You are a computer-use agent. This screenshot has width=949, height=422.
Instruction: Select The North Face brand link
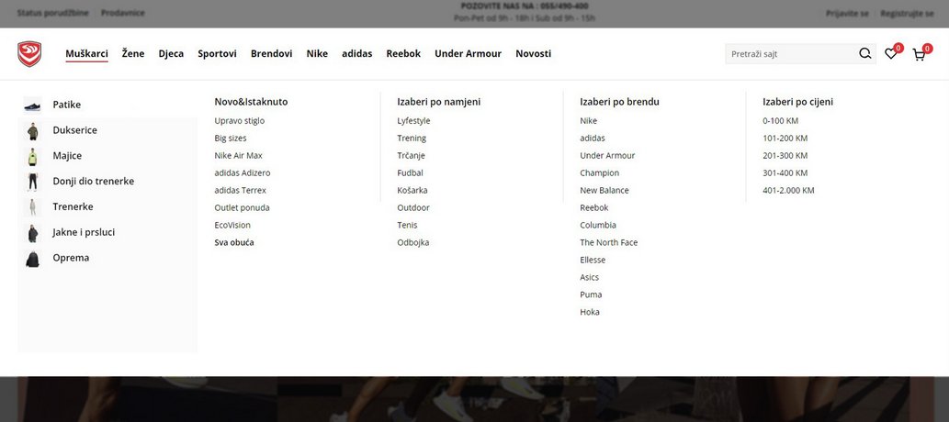click(x=609, y=242)
